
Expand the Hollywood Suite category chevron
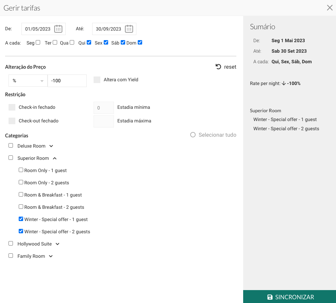point(57,244)
